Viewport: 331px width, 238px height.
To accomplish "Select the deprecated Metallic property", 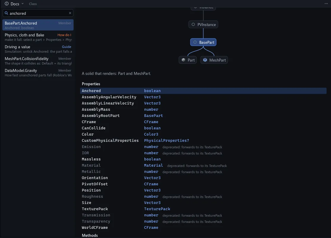I will 91,171.
